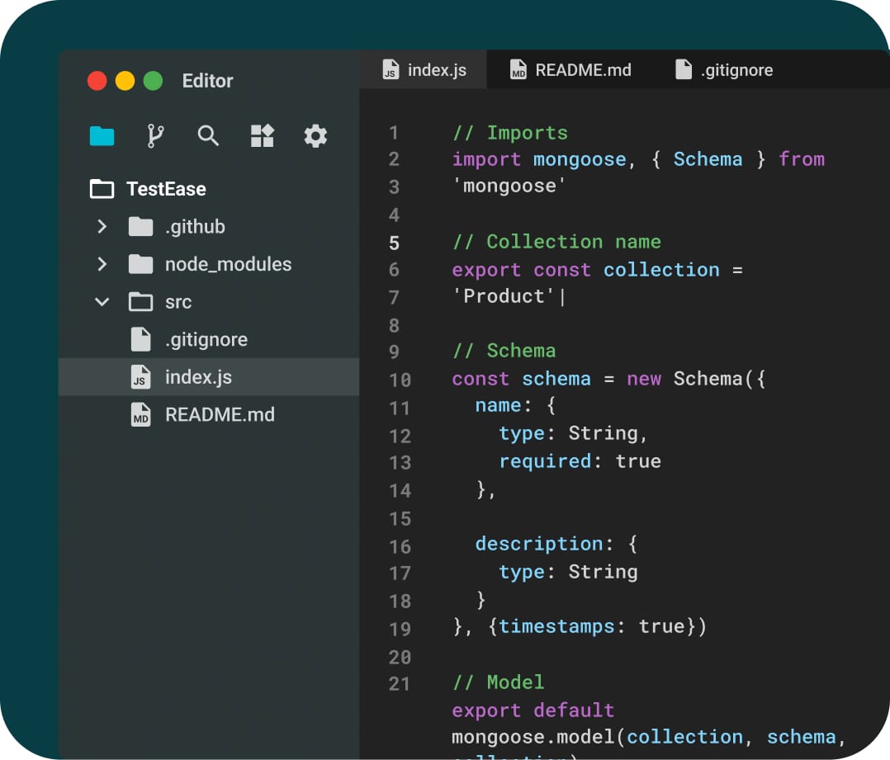Collapse the src folder chevron
Viewport: 890px width, 760px height.
click(x=102, y=302)
